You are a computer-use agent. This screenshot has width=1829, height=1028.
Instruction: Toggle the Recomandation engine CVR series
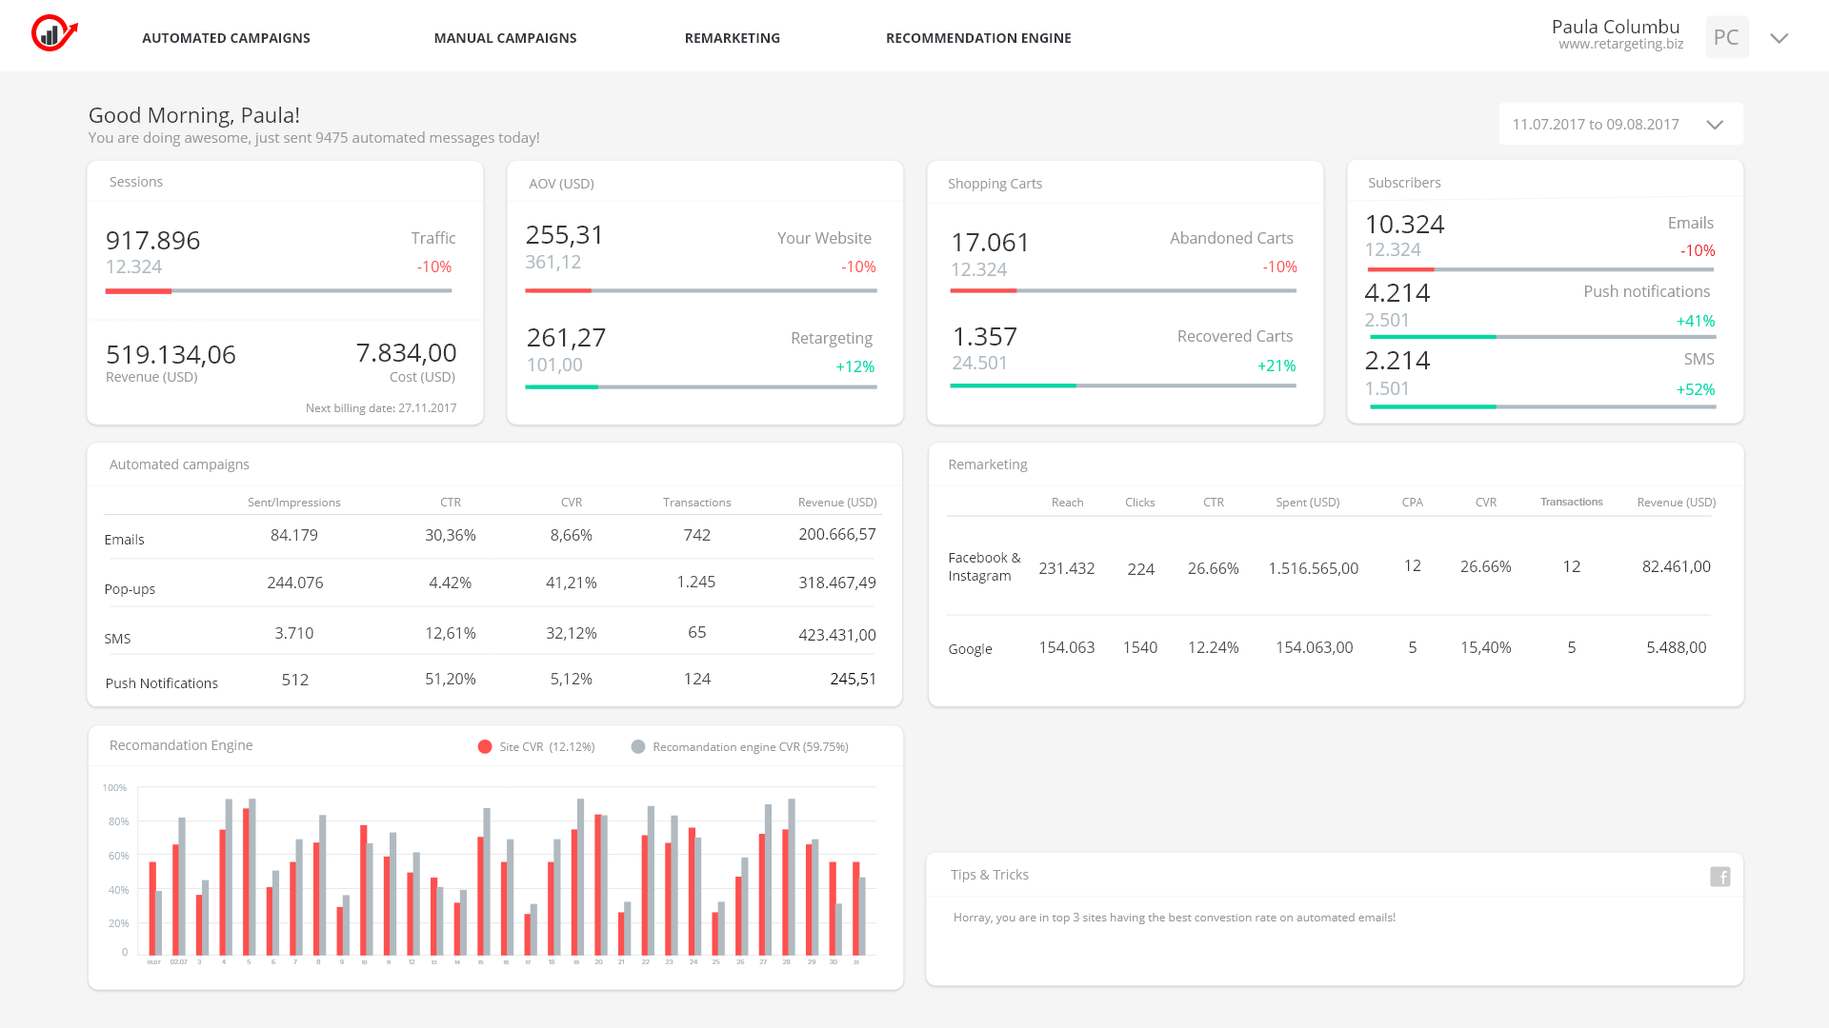750,747
